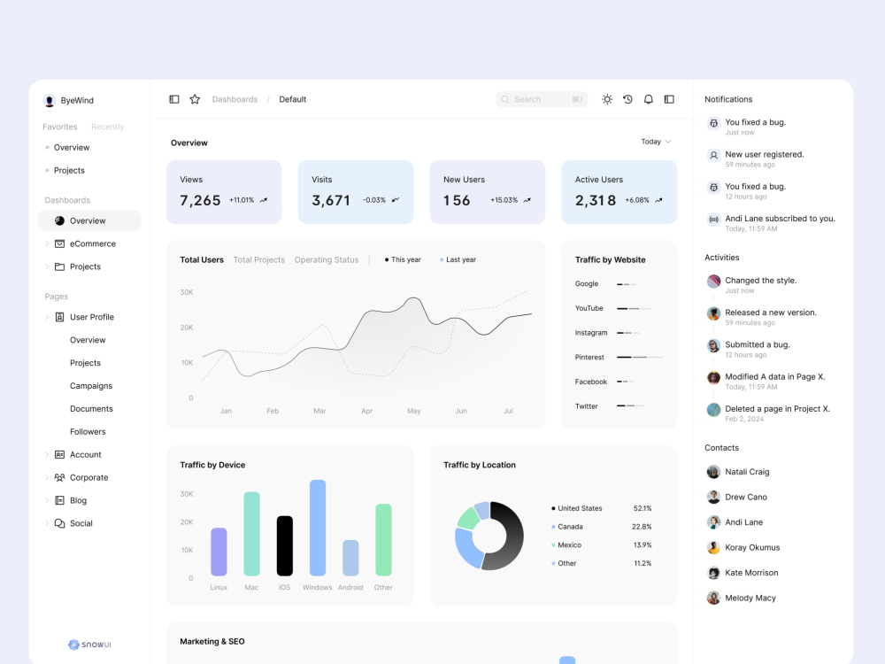Image resolution: width=885 pixels, height=664 pixels.
Task: Switch to the Operating Status tab
Action: coord(327,259)
